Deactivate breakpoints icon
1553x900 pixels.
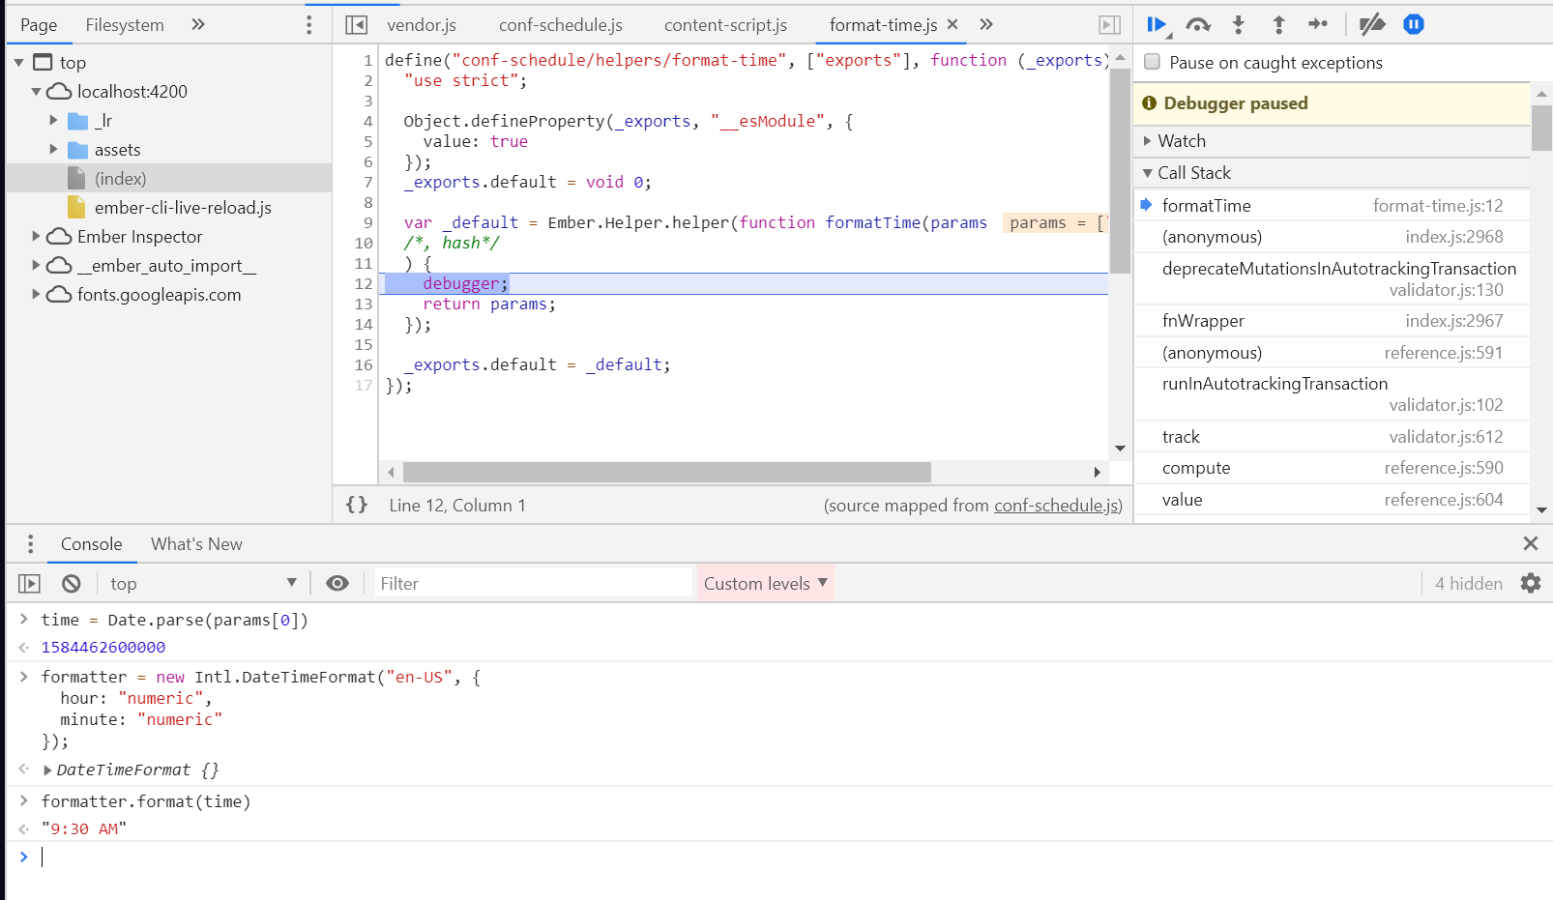tap(1371, 25)
